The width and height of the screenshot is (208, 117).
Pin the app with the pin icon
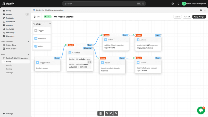point(201,10)
